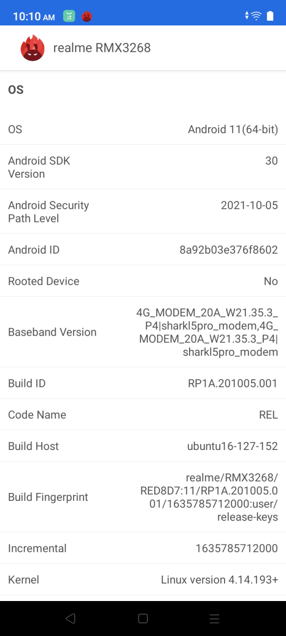Tap the home square navigation icon
Image resolution: width=286 pixels, height=636 pixels.
click(x=142, y=619)
